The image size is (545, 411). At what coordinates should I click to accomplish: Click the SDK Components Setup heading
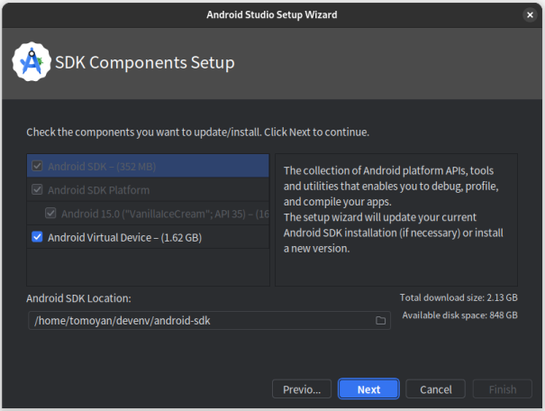point(145,63)
